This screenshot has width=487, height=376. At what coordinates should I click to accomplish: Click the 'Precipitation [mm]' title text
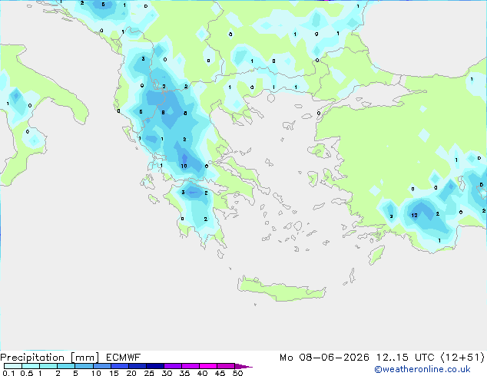[x=50, y=358]
